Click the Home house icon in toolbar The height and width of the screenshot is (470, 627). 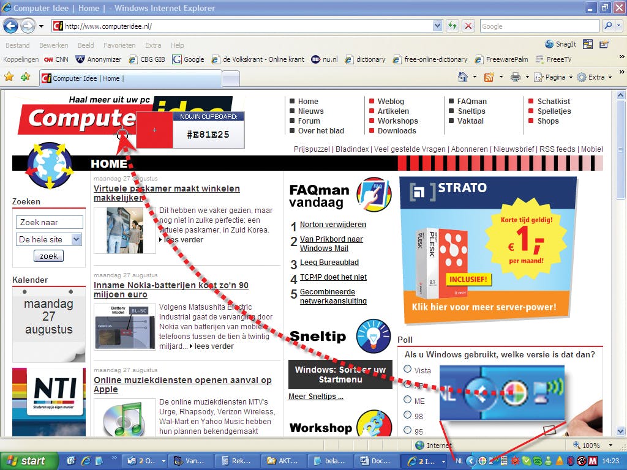463,77
